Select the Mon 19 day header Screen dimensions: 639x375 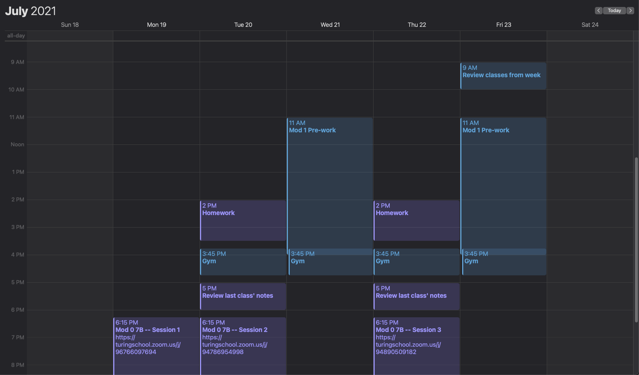coord(157,25)
